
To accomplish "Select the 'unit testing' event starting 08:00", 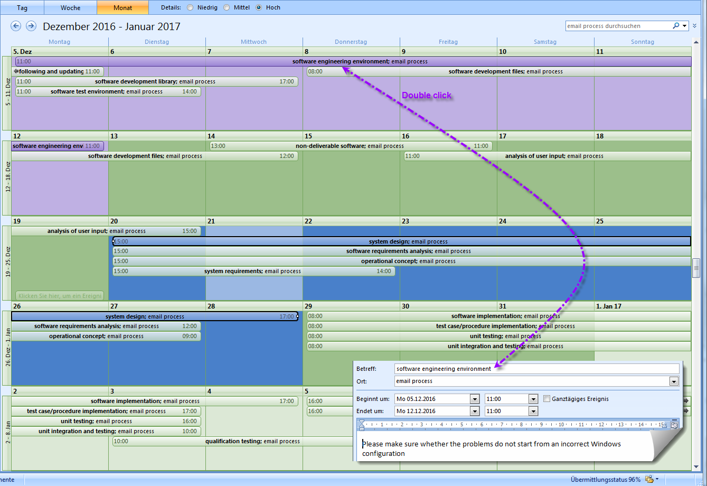I will 499,336.
